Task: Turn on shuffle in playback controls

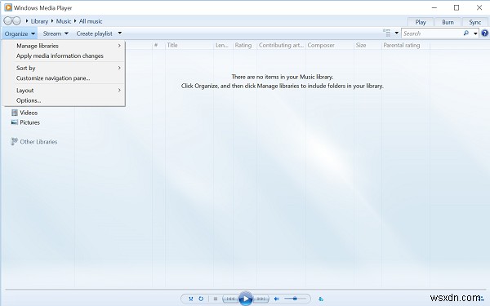Action: [x=190, y=299]
